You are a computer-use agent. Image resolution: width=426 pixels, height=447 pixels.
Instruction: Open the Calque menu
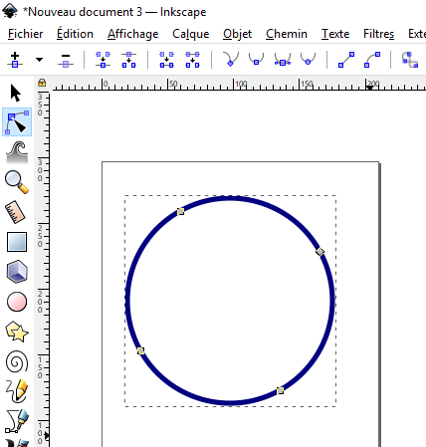coord(191,34)
